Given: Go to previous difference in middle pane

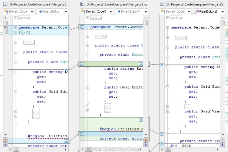Looking at the screenshot, I should [146, 140].
